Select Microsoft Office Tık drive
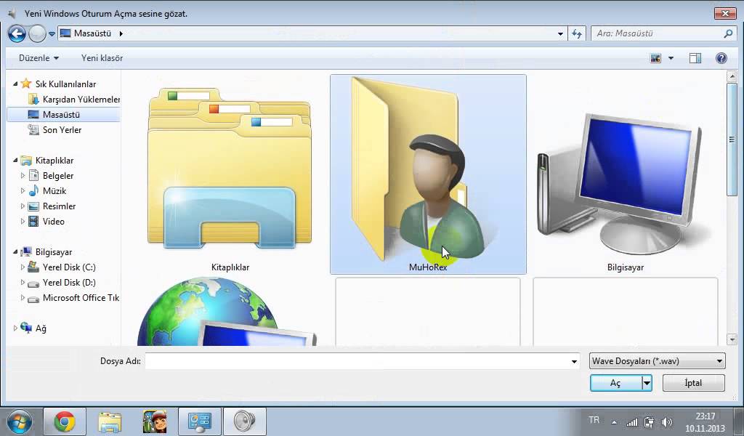 pos(81,297)
